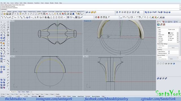The width and height of the screenshot is (181, 101).
Task: Click the Circle tool in left sidebar
Action: click(x=1, y=27)
